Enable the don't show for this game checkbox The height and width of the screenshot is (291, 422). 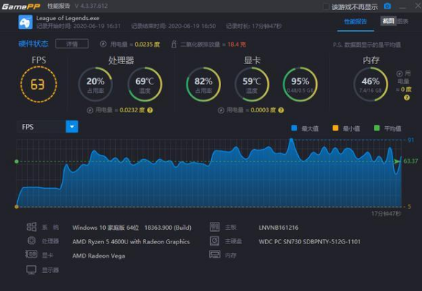tap(326, 6)
